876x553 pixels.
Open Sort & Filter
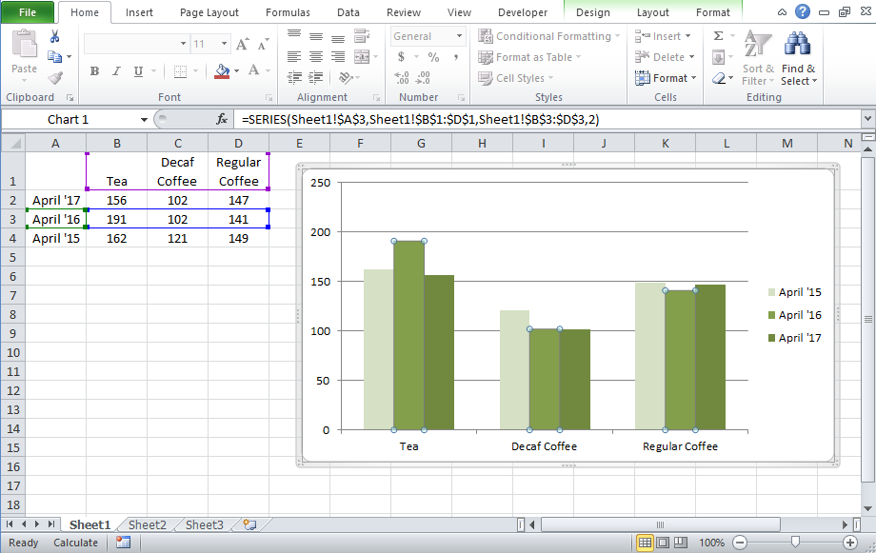[758, 58]
